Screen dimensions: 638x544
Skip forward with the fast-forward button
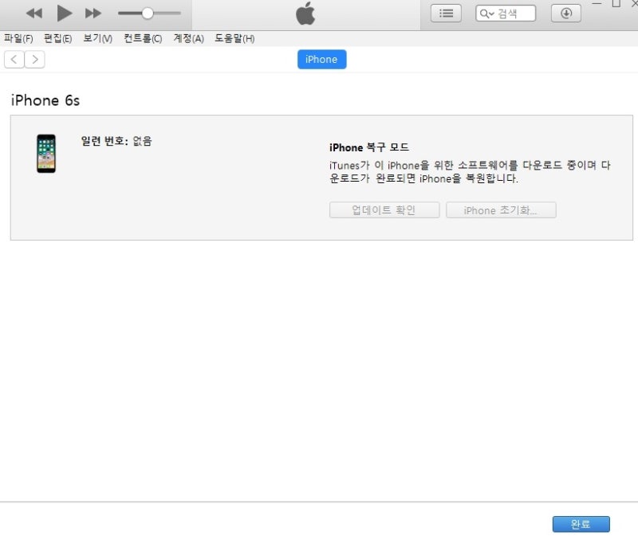coord(93,14)
